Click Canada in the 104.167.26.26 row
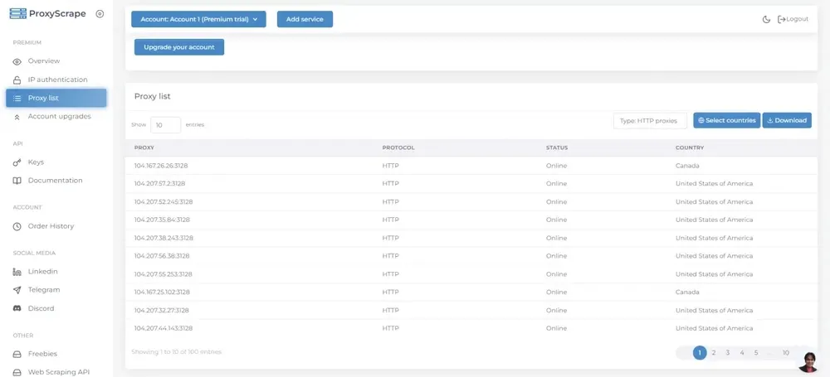The width and height of the screenshot is (830, 377). tap(687, 166)
